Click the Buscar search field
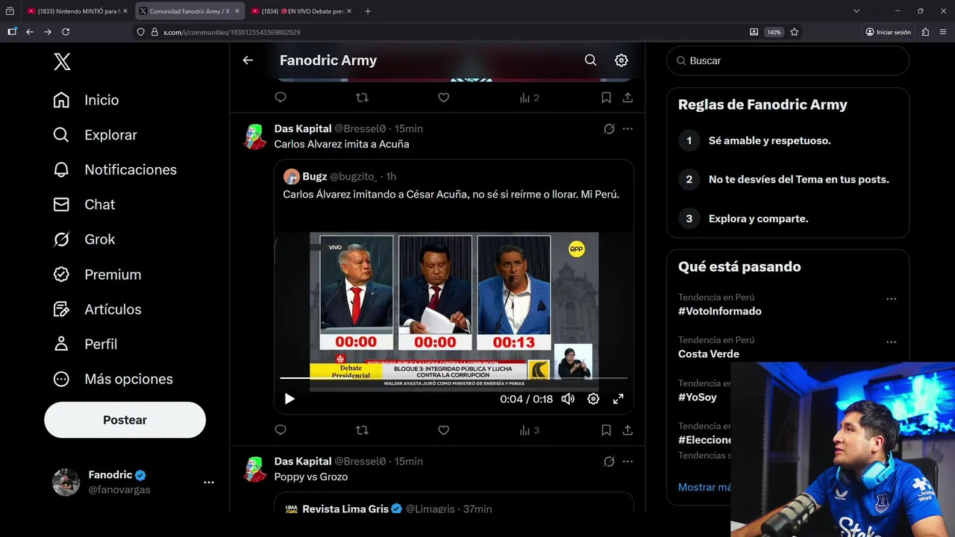This screenshot has width=955, height=537. 788,60
